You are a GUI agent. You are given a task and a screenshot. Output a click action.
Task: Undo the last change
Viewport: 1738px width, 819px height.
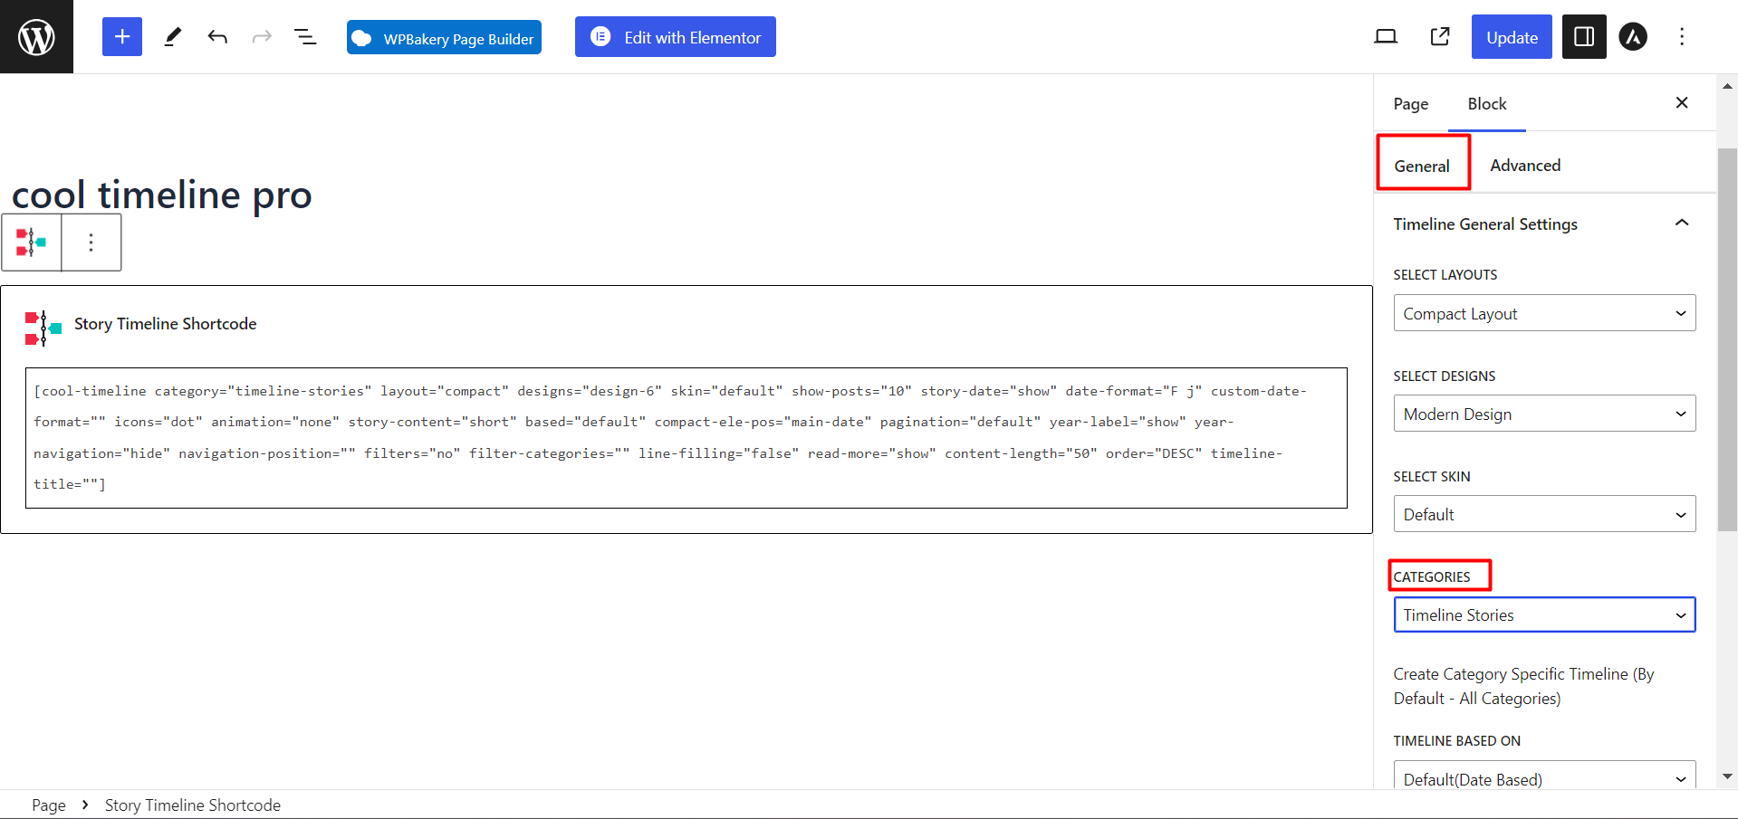(217, 37)
